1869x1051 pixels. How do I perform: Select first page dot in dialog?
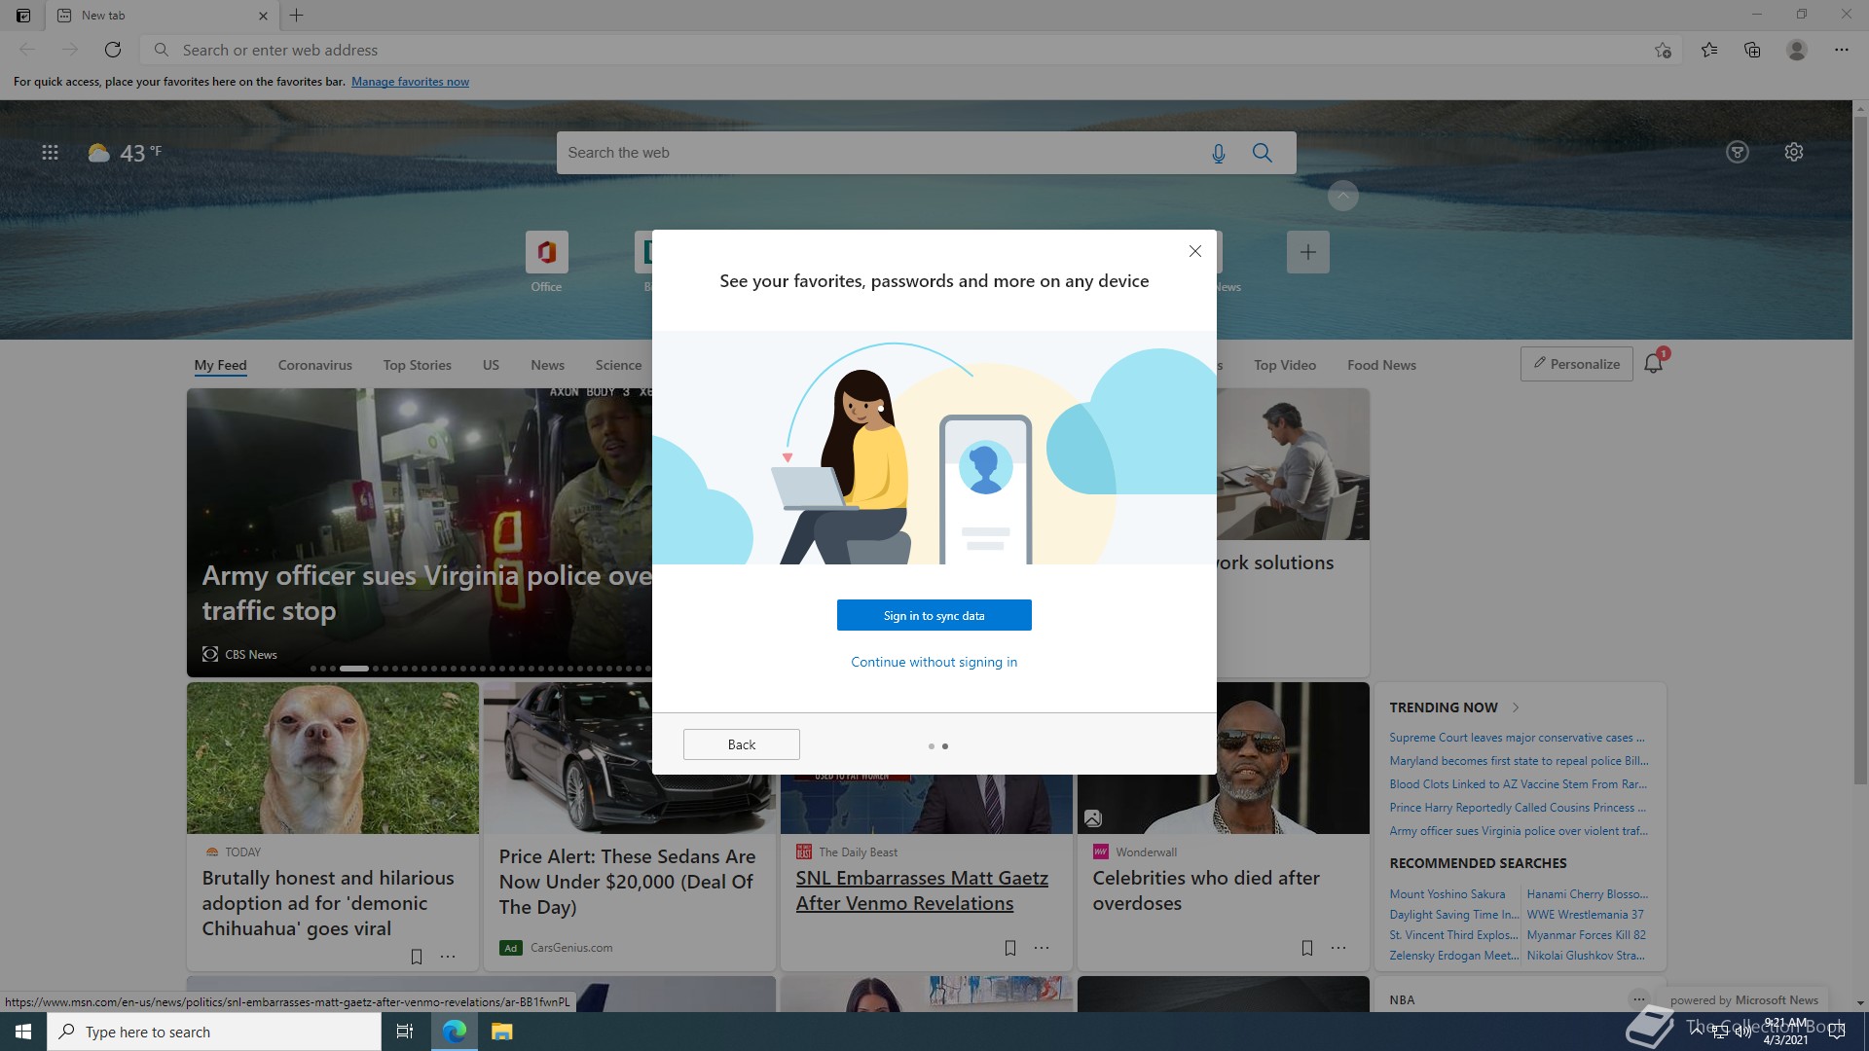coord(931,746)
